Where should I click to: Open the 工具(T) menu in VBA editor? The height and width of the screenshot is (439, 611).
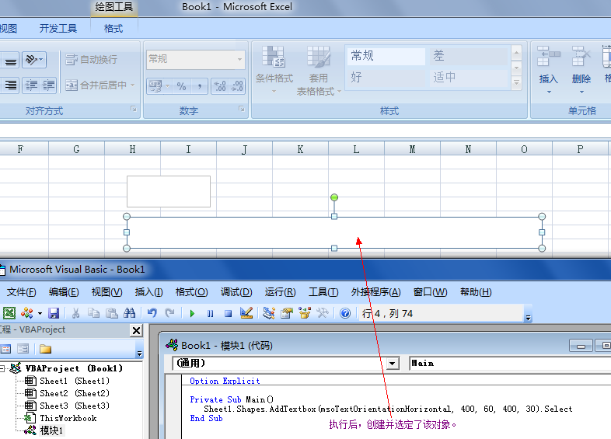coord(323,292)
